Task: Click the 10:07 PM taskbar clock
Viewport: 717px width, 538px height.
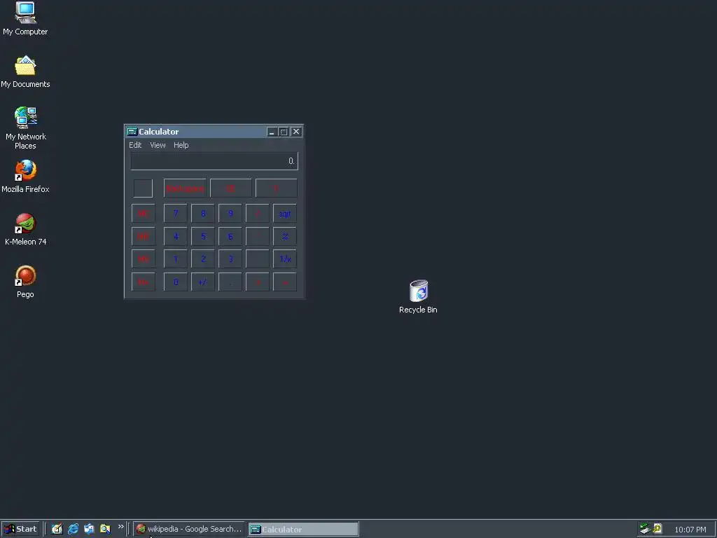Action: coord(690,530)
